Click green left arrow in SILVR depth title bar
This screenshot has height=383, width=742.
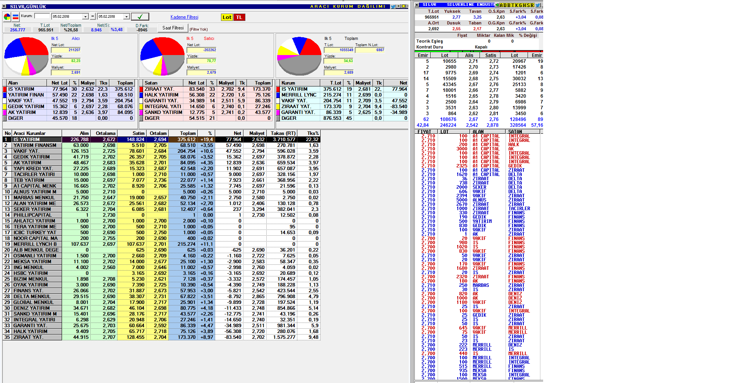coord(497,5)
